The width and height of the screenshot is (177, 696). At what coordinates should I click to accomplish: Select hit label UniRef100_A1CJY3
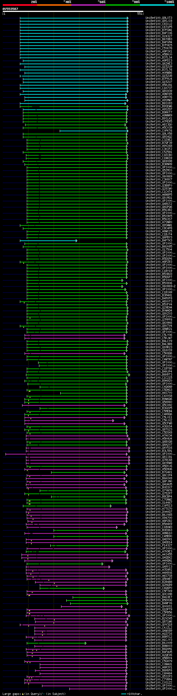coord(159,640)
